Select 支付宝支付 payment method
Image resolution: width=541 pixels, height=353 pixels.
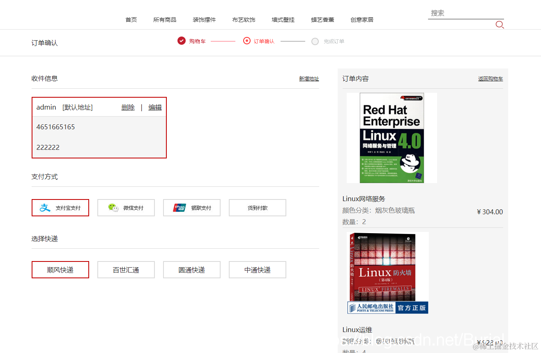pos(60,208)
